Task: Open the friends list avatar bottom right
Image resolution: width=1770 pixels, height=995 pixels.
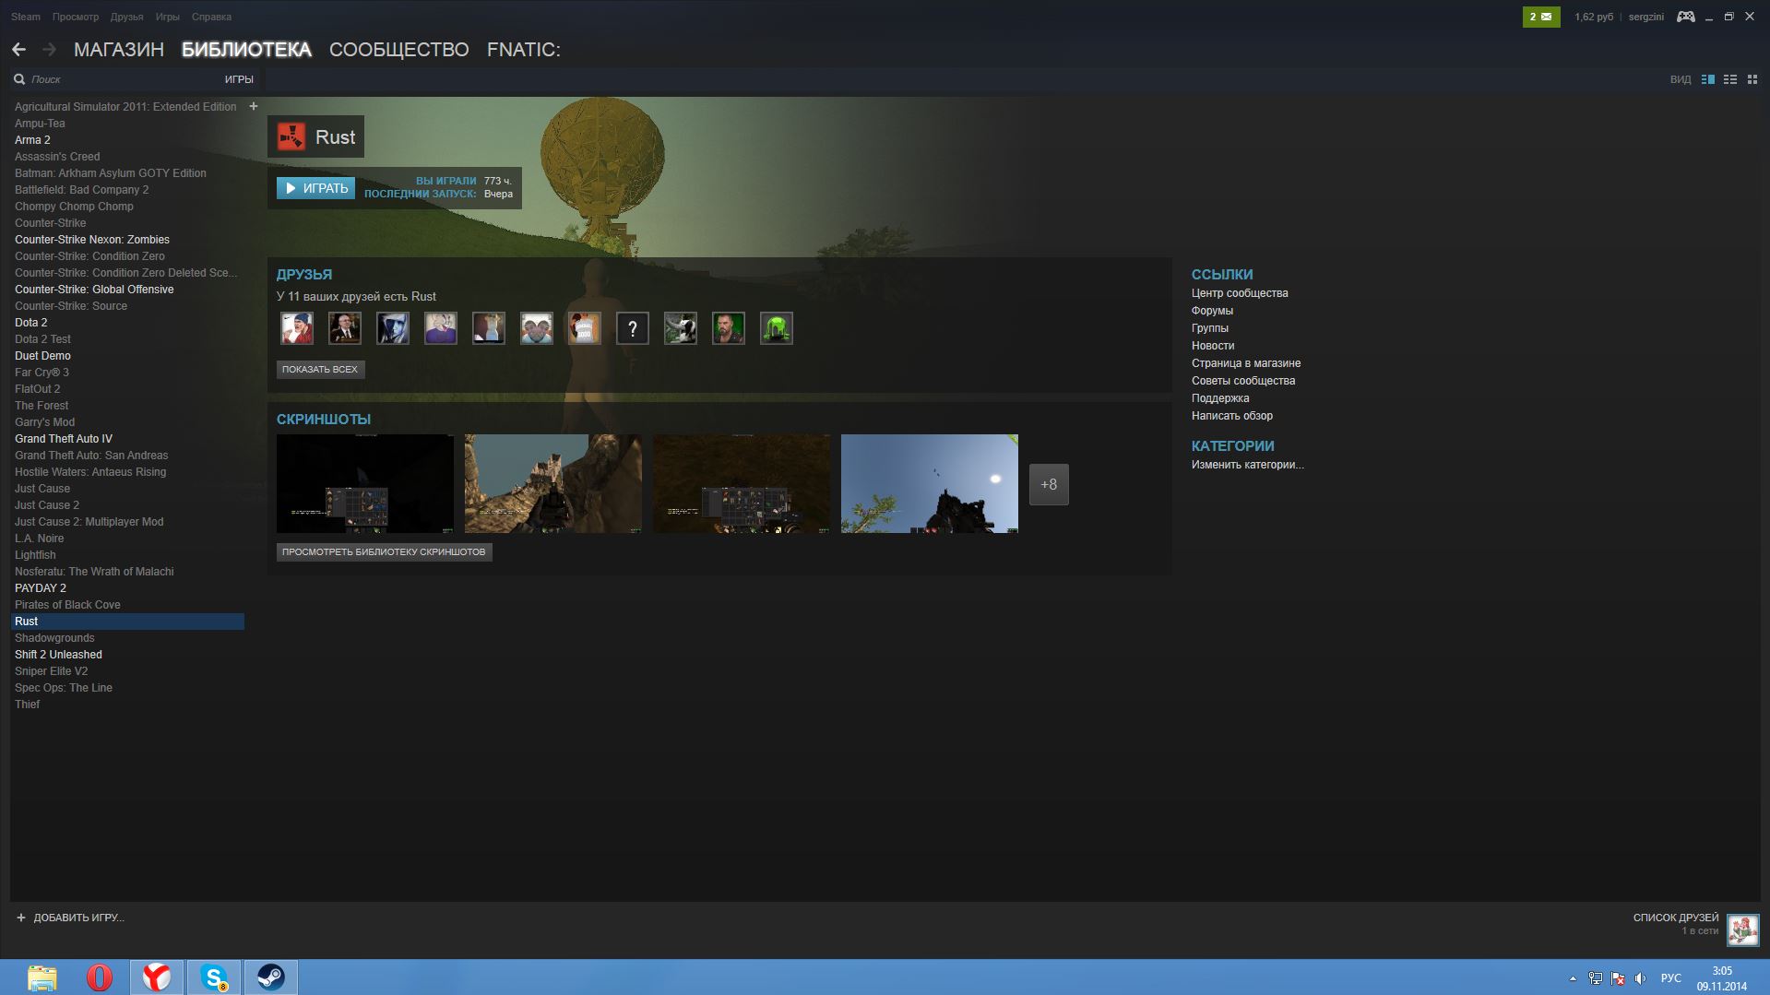Action: 1742,930
